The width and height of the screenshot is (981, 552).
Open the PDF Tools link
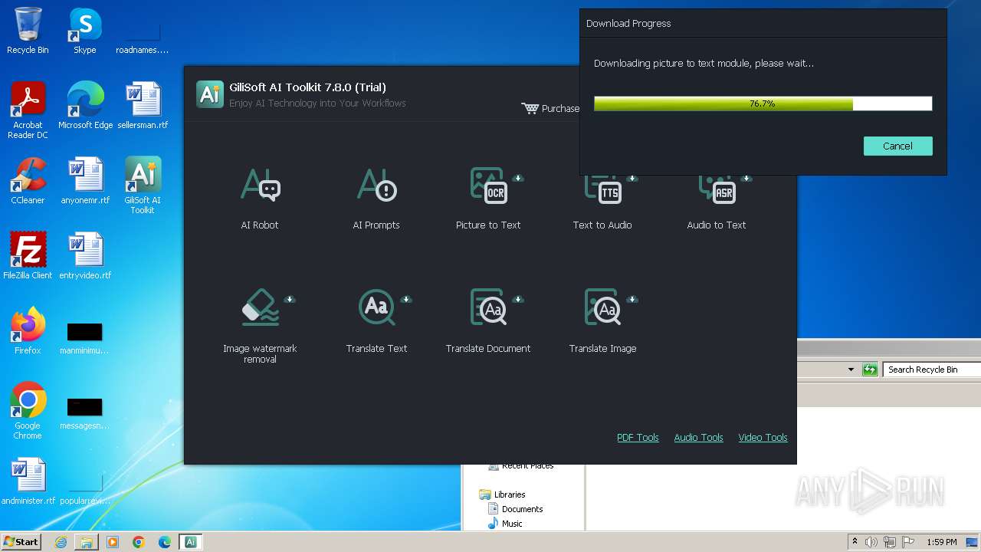click(638, 437)
